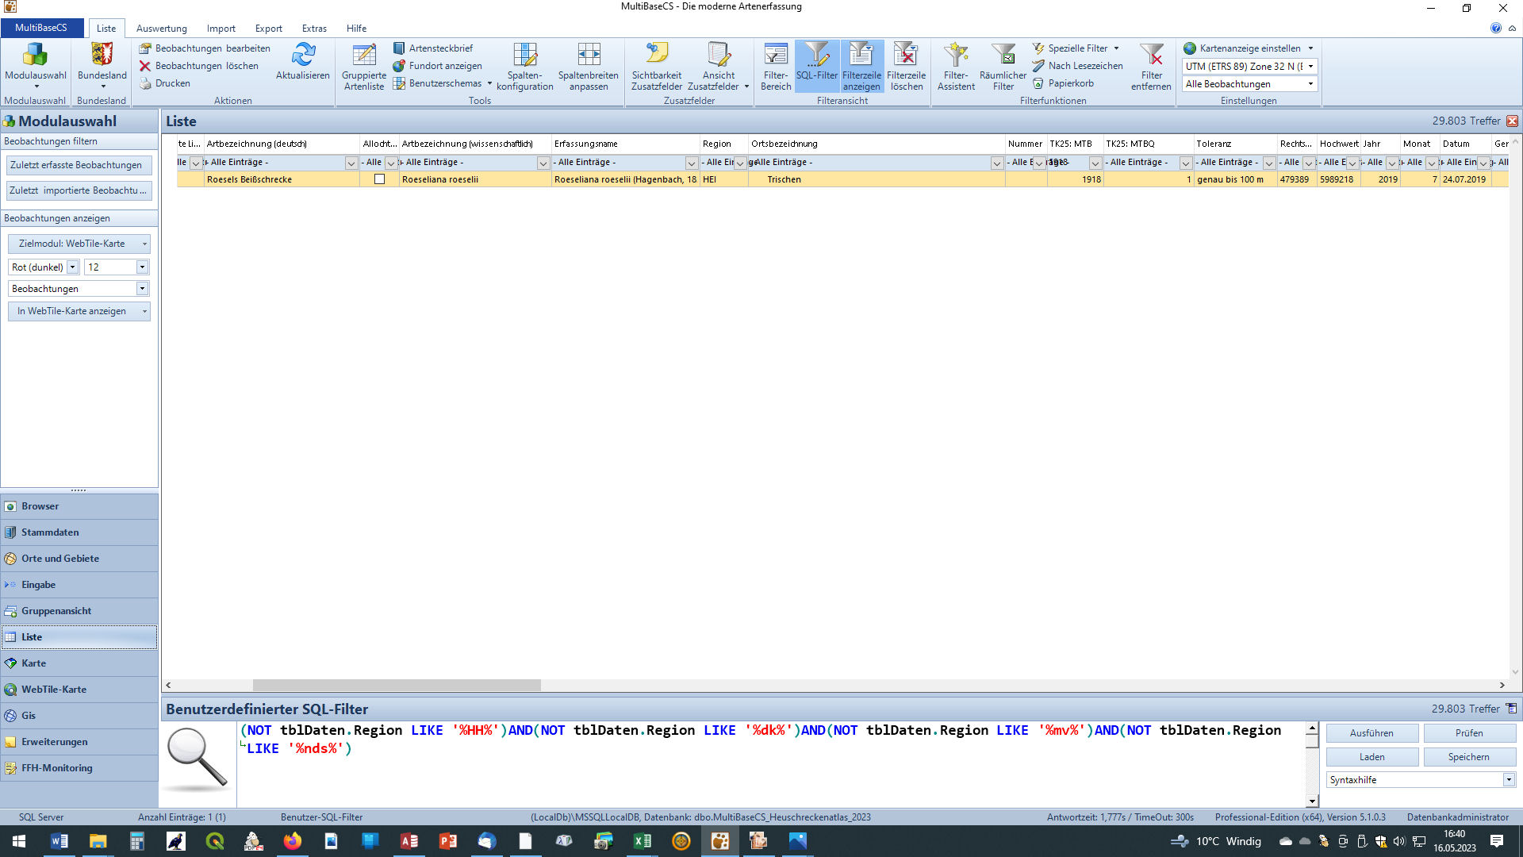Open the help question mark icon

click(1496, 28)
